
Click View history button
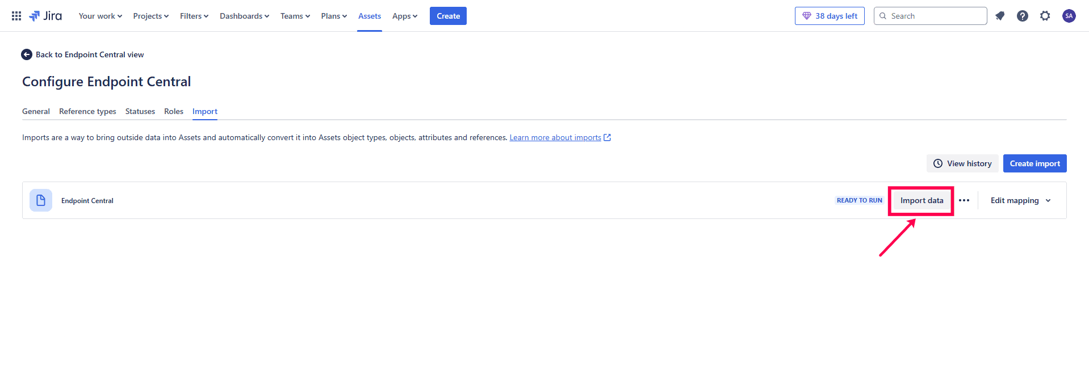pos(962,163)
